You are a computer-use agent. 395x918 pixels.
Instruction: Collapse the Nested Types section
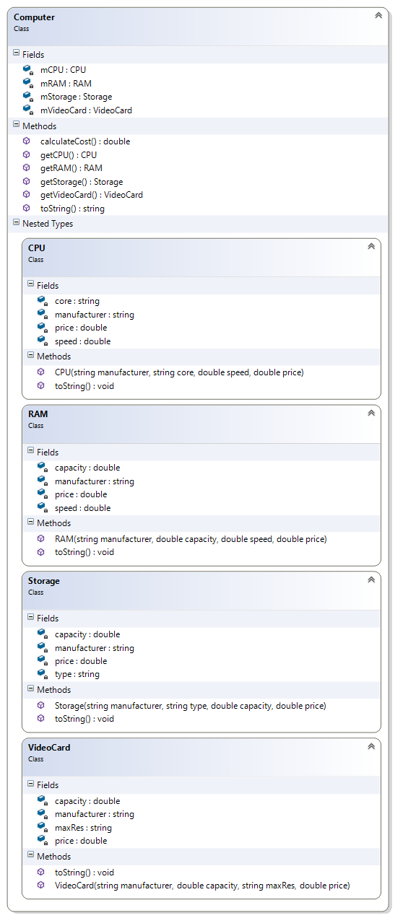click(17, 223)
